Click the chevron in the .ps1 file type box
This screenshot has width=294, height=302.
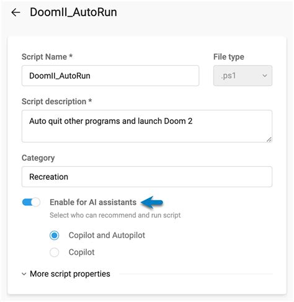265,76
